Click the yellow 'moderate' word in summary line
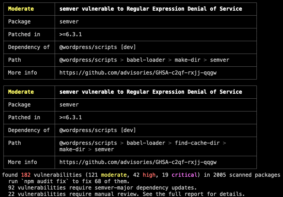Image resolution: width=283 pixels, height=197 pixels. (114, 175)
